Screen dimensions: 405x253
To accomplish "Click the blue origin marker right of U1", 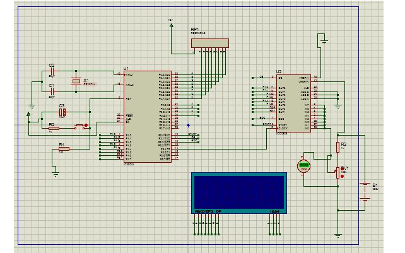I will coord(188,126).
